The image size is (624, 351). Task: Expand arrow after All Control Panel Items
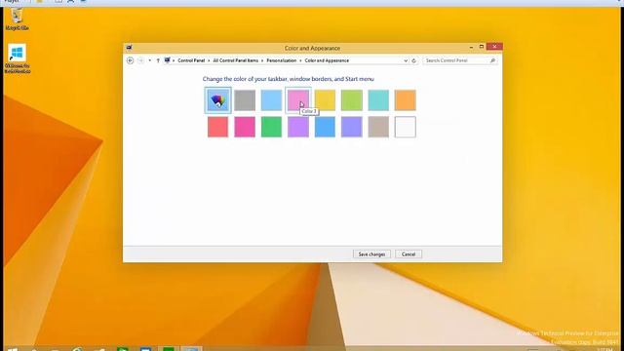[262, 60]
